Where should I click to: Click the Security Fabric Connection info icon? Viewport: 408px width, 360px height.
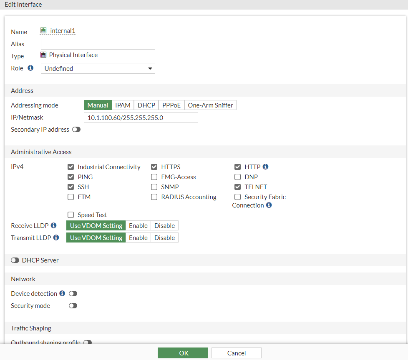pos(269,205)
